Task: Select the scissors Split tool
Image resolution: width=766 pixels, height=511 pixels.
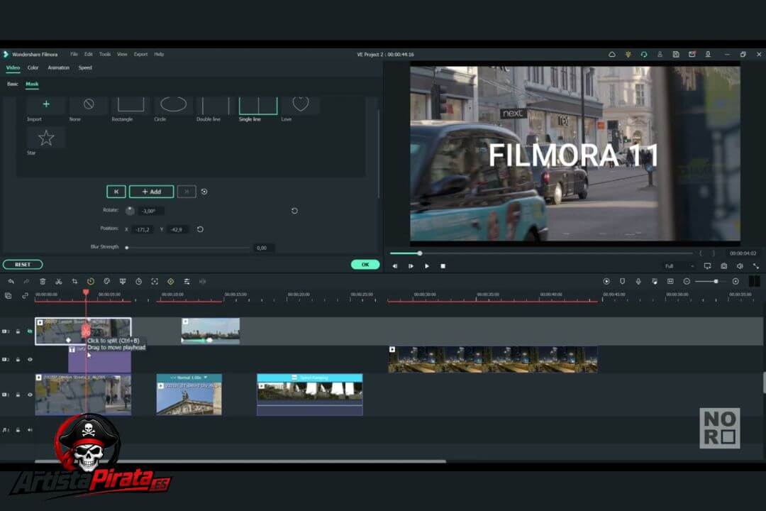Action: (59, 281)
